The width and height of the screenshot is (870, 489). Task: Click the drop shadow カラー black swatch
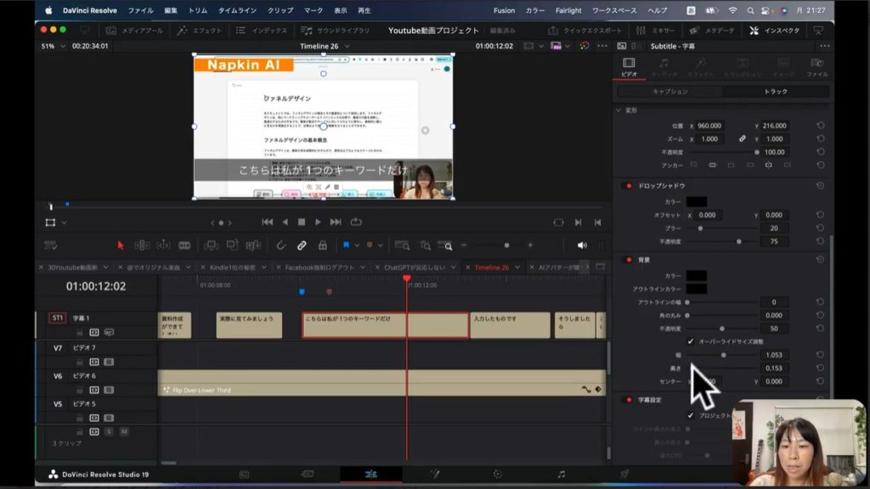pyautogui.click(x=696, y=202)
